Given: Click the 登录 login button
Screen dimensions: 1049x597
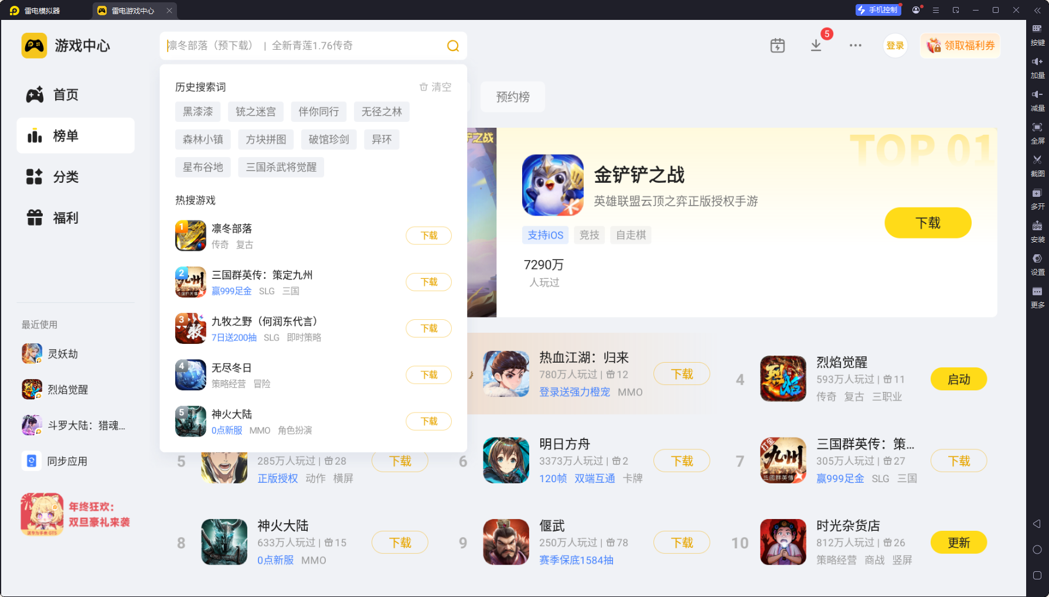Looking at the screenshot, I should [x=895, y=45].
